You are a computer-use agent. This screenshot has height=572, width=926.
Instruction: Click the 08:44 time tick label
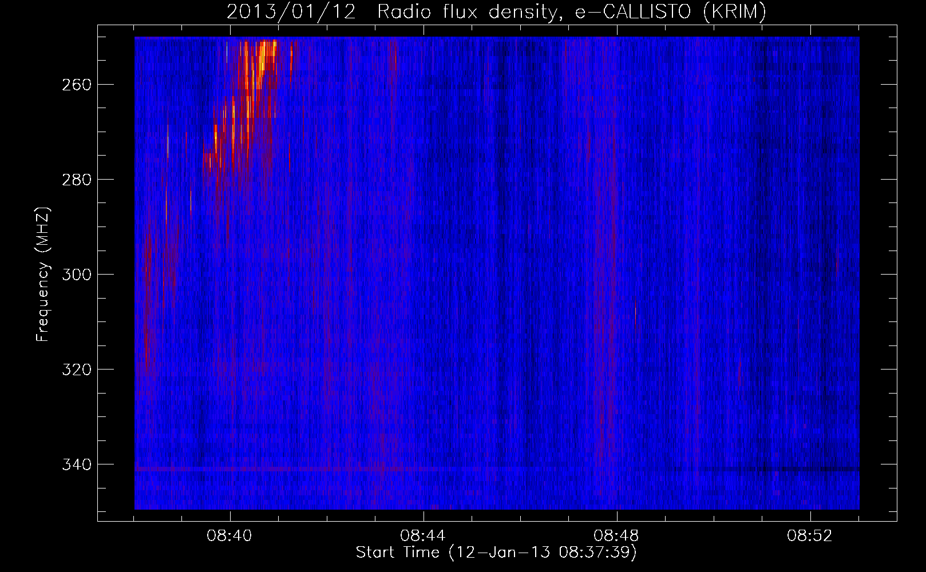424,536
